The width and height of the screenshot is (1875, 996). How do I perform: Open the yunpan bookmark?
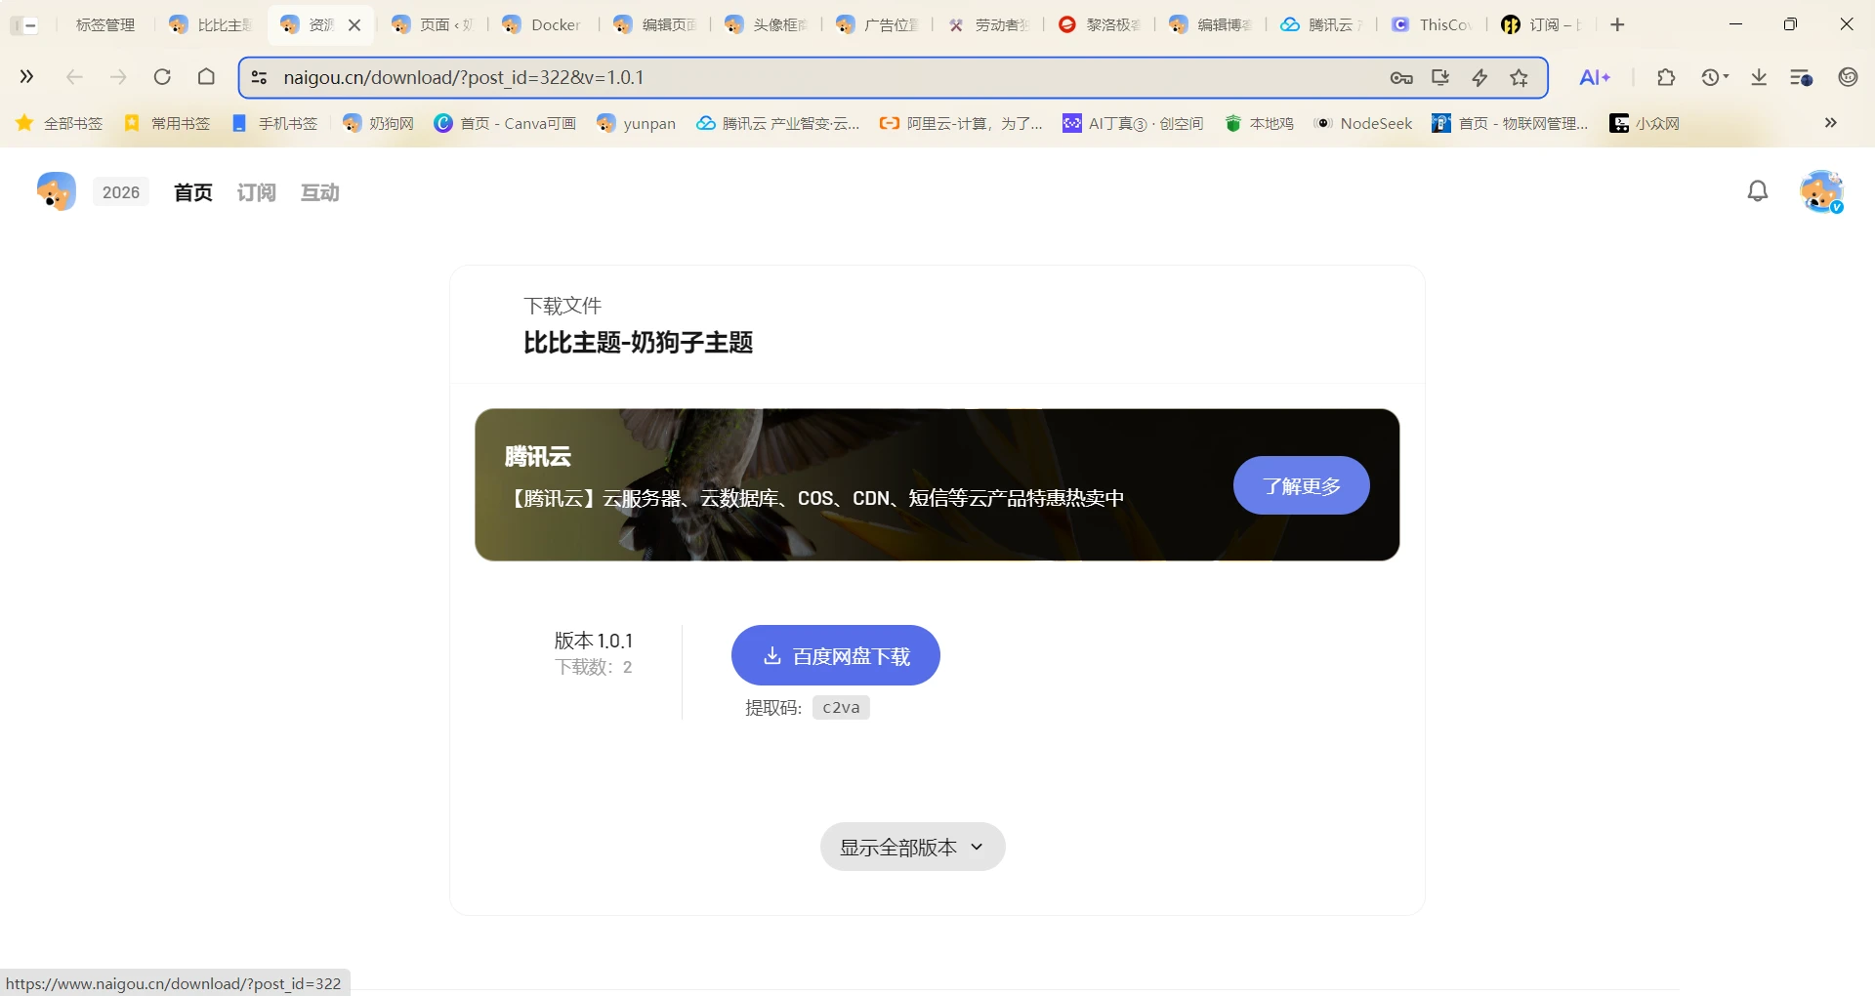coord(636,123)
